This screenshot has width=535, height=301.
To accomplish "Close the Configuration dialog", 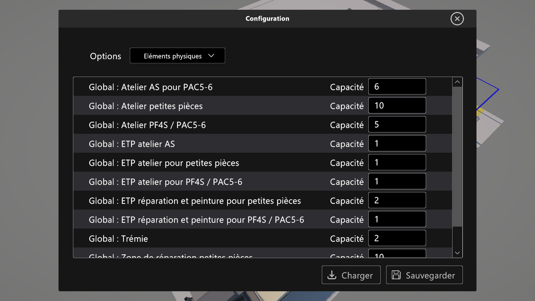I will pyautogui.click(x=457, y=19).
